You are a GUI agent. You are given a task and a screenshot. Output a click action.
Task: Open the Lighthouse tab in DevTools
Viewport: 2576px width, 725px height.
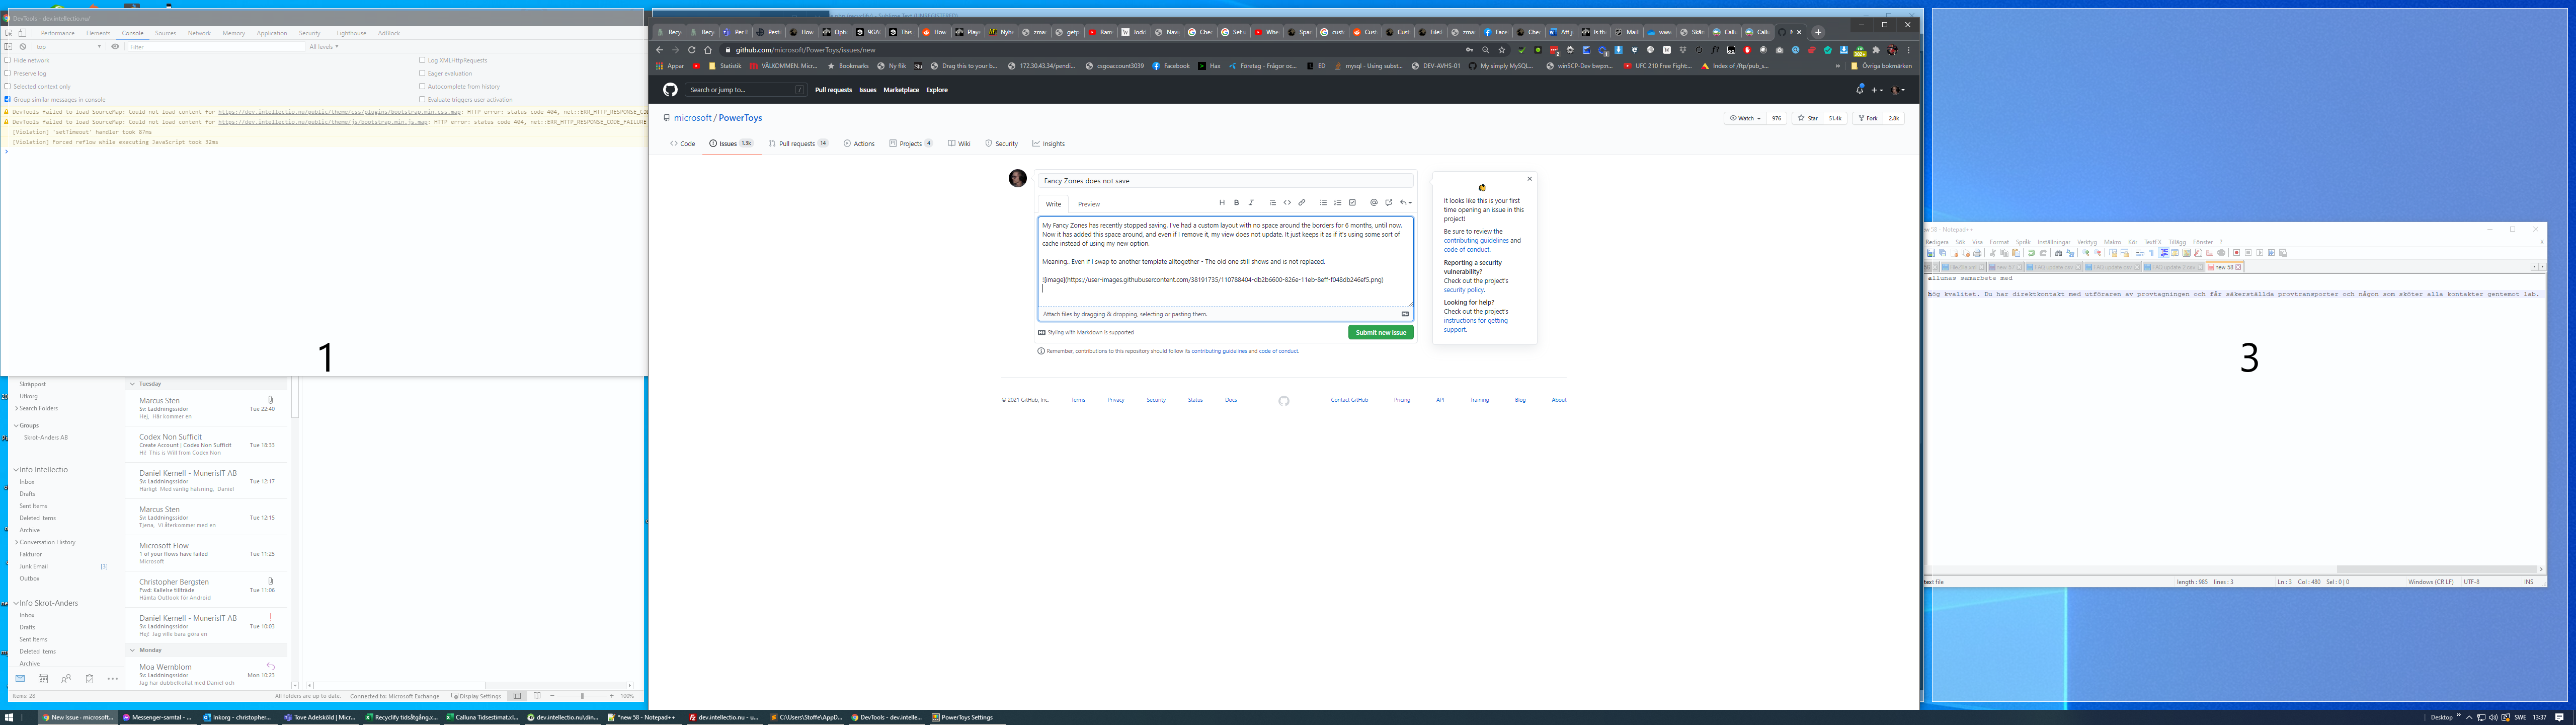tap(351, 33)
